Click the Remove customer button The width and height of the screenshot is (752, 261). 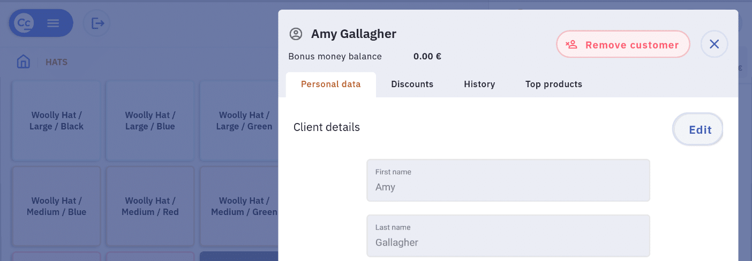coord(623,44)
